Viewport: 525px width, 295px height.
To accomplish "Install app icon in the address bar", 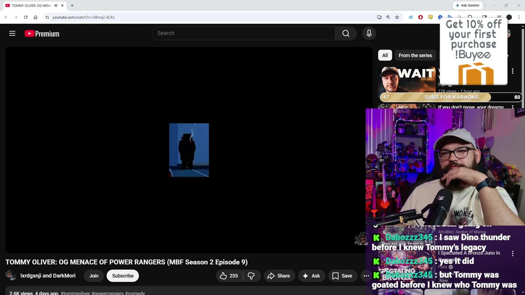I will (x=379, y=17).
